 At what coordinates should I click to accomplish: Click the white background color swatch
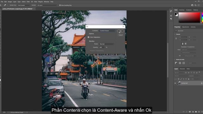click(177, 16)
